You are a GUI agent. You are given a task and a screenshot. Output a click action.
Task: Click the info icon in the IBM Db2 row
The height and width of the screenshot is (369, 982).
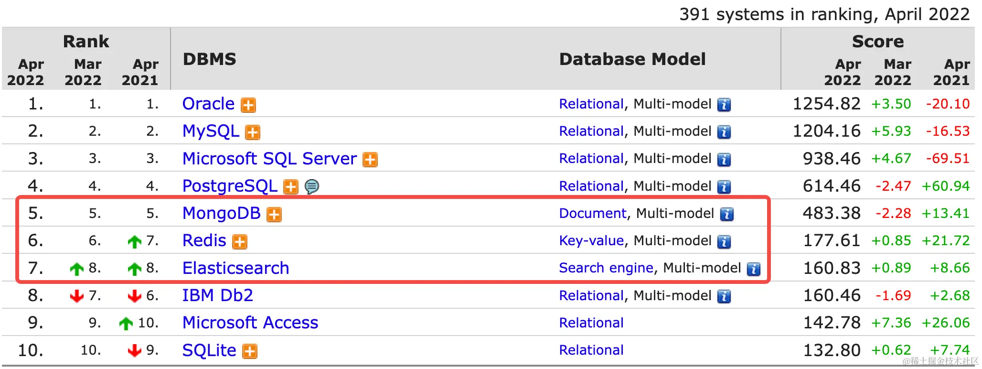[x=724, y=296]
